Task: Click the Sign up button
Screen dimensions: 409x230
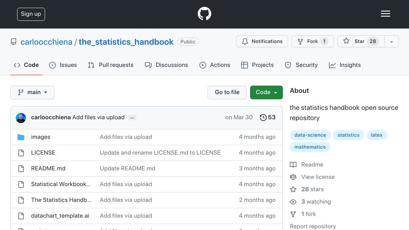Action: pos(31,14)
